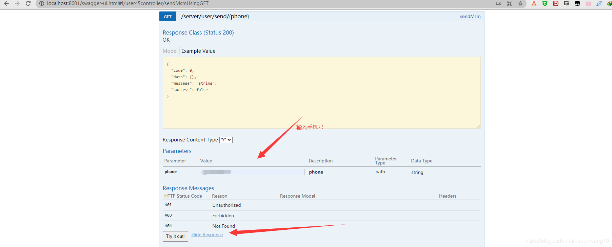This screenshot has width=612, height=247.
Task: Collapse the GET operation badge
Action: [168, 17]
